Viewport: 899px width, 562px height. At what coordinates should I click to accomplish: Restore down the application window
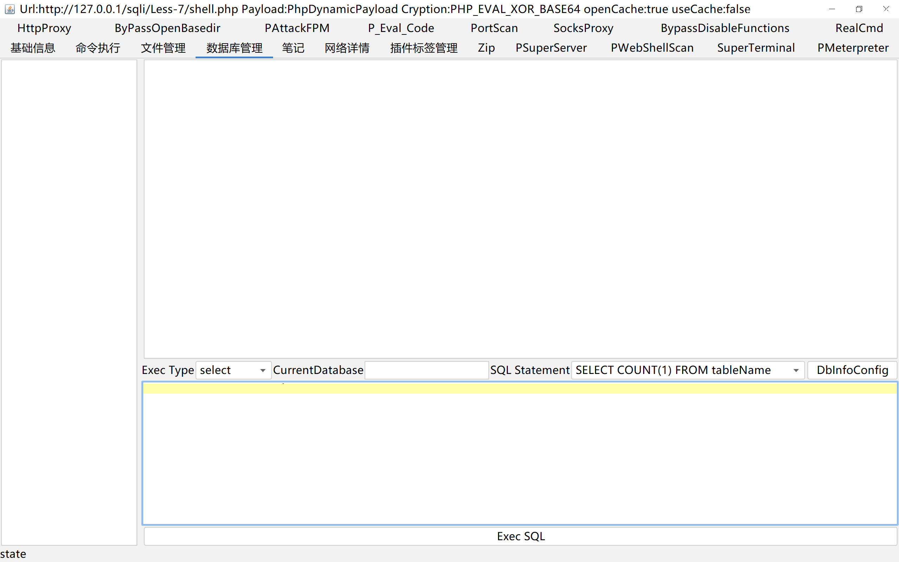[859, 9]
